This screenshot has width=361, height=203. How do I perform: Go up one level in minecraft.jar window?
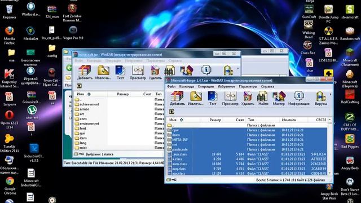coord(79,86)
